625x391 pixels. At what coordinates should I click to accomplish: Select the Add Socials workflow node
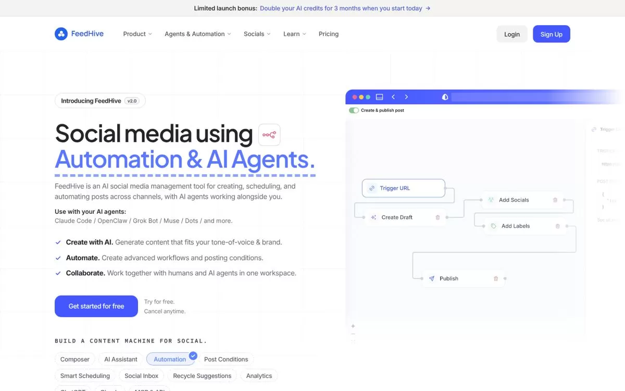tap(522, 200)
